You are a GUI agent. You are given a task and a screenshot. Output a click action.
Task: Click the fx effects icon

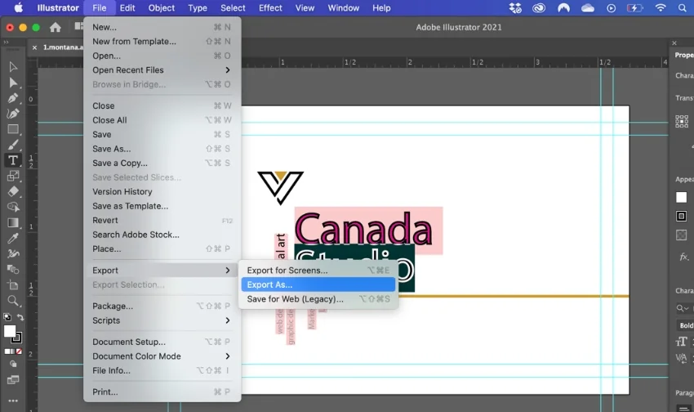683,257
